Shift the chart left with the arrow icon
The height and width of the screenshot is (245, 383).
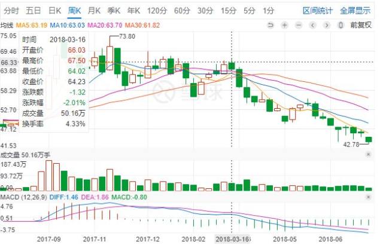click(312, 24)
